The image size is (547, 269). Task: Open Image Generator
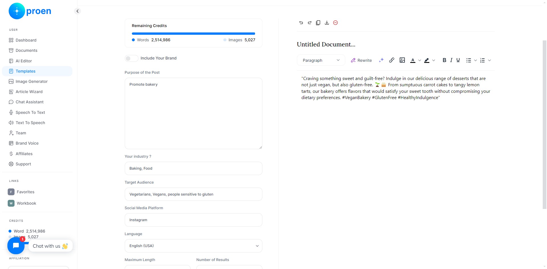click(x=37, y=81)
